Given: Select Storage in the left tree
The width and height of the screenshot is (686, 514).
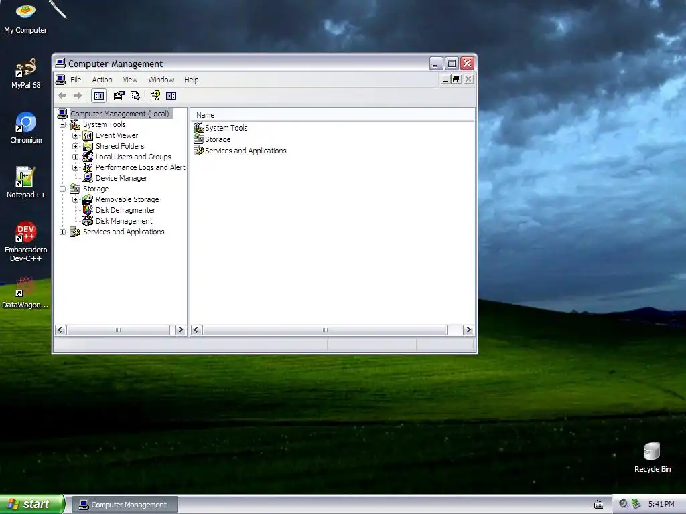Looking at the screenshot, I should pos(96,189).
